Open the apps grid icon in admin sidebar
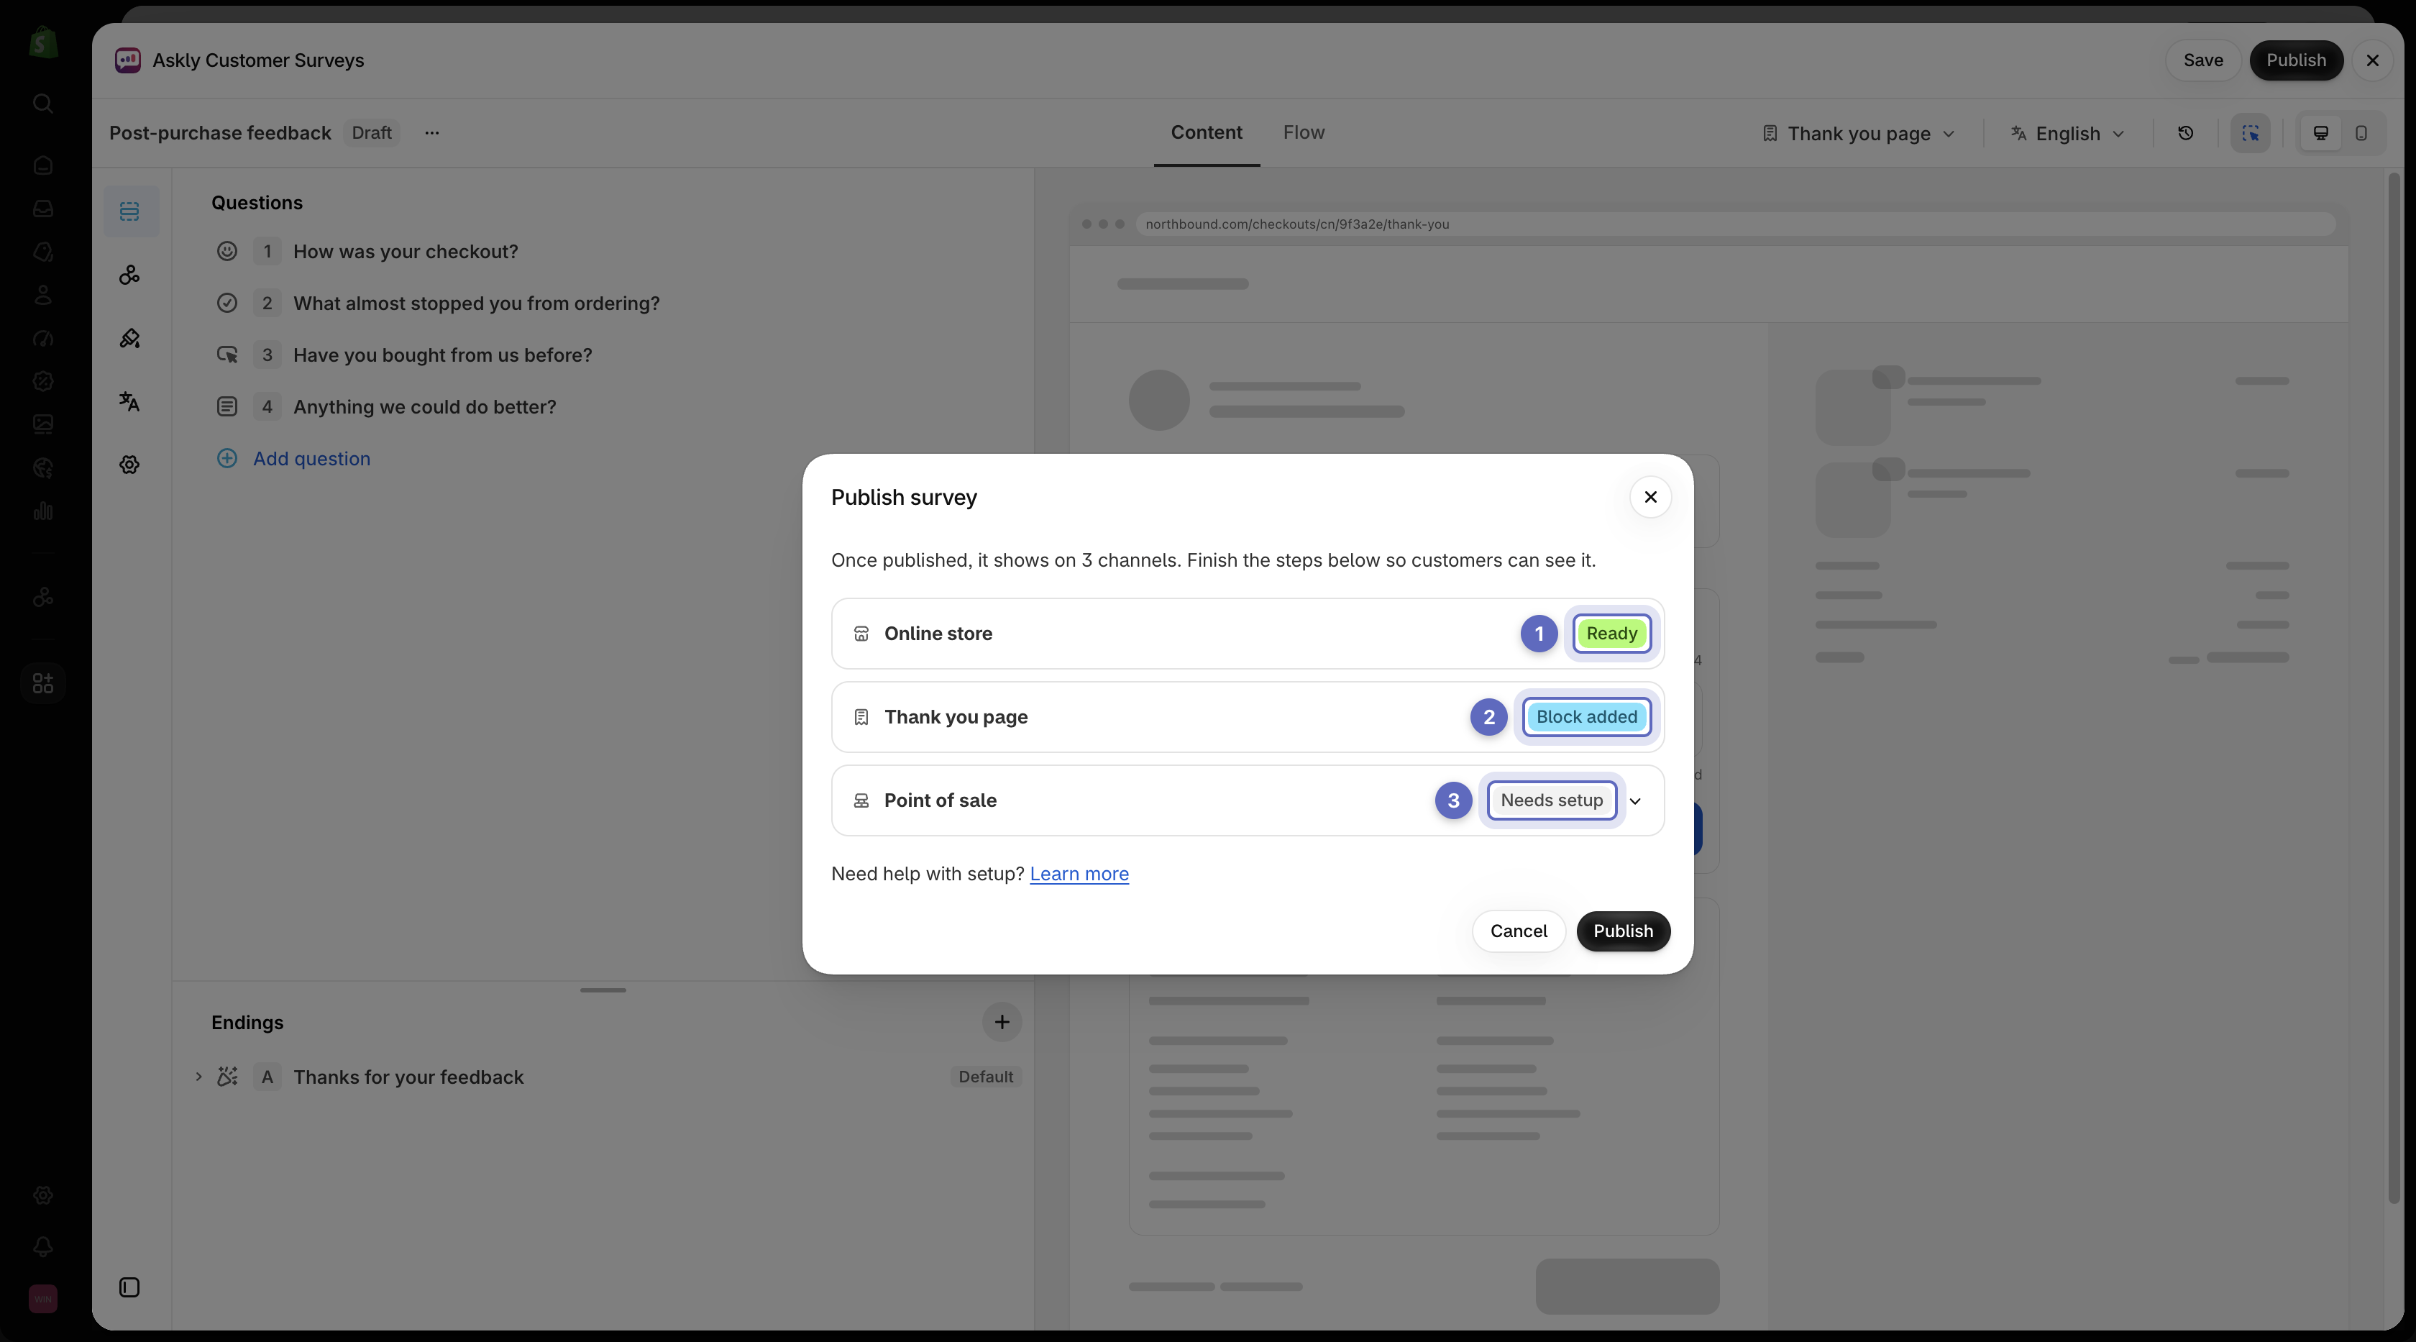 click(43, 684)
